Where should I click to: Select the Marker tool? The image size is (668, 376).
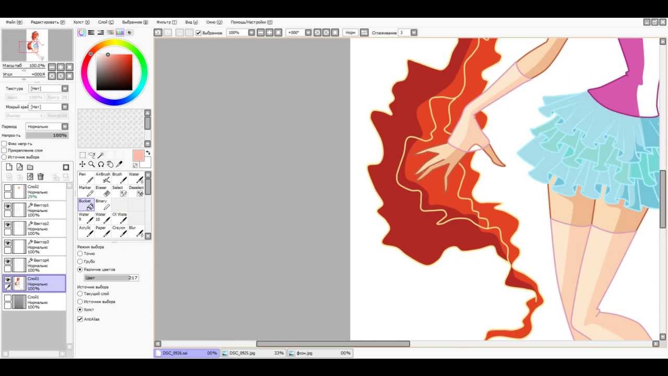(86, 191)
